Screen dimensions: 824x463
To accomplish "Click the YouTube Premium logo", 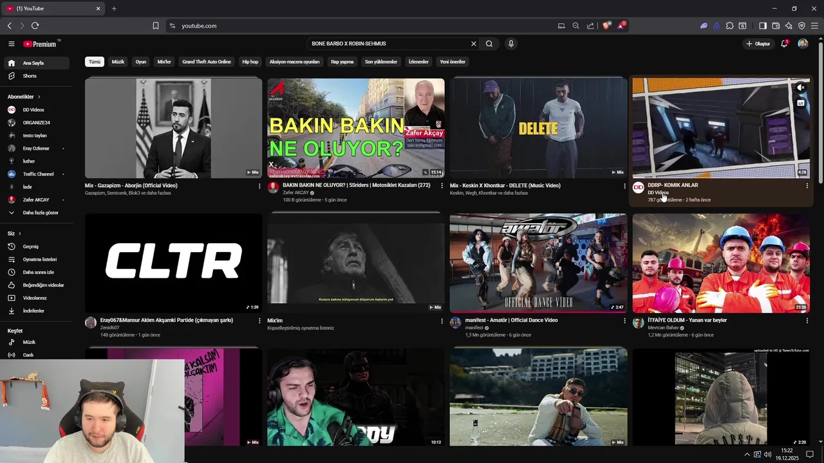I will pyautogui.click(x=40, y=44).
